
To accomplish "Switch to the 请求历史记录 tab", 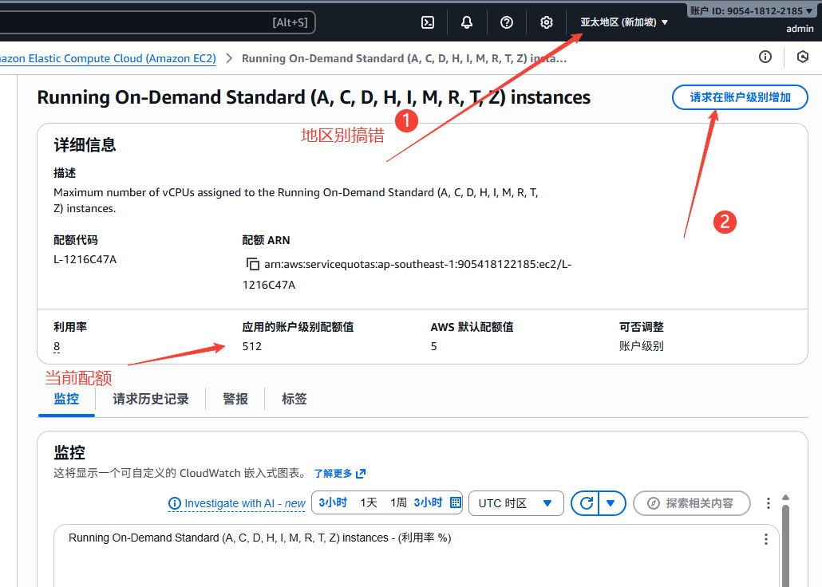I will point(151,399).
